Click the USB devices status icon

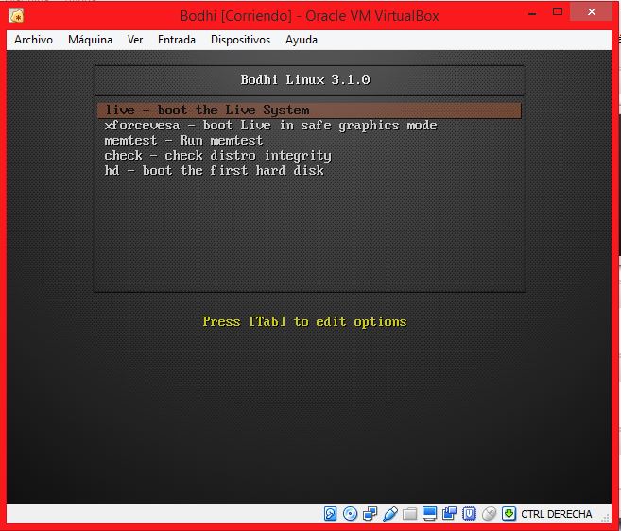tap(390, 514)
